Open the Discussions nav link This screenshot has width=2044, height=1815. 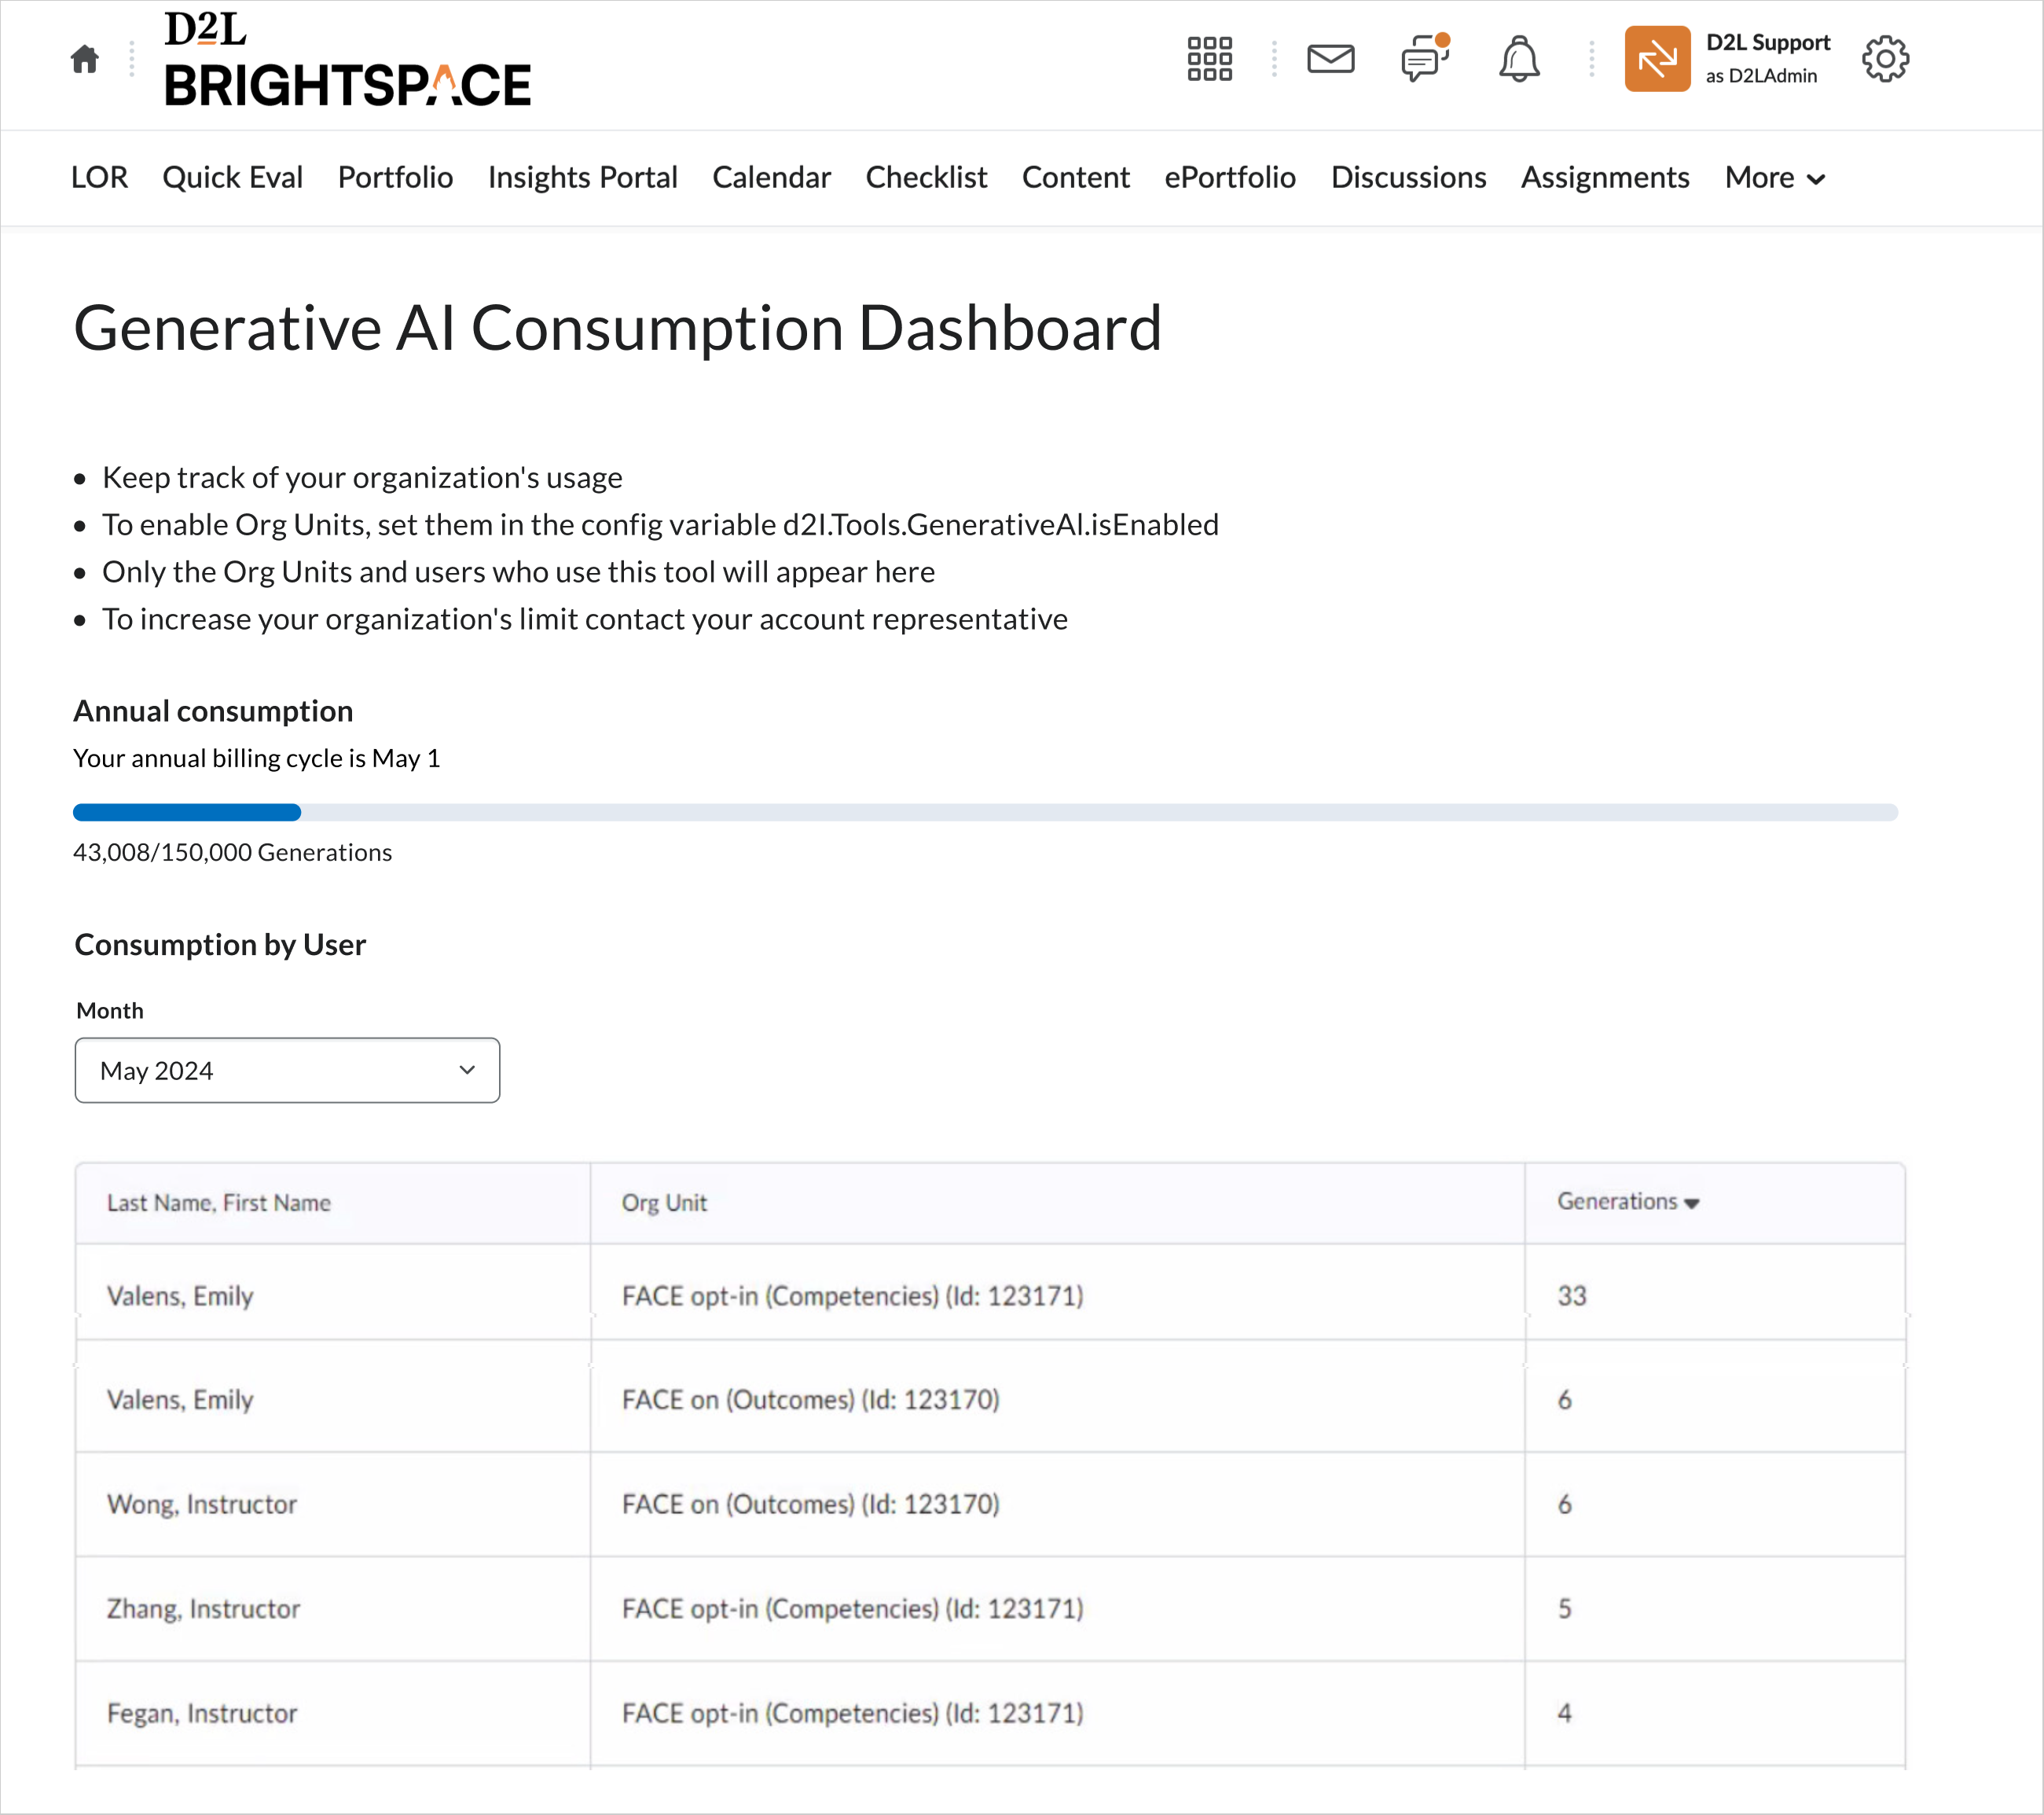coord(1407,178)
